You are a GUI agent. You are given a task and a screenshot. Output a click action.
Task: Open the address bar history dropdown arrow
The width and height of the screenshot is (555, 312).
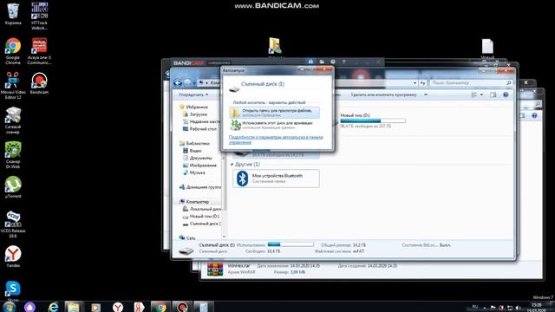click(415, 83)
